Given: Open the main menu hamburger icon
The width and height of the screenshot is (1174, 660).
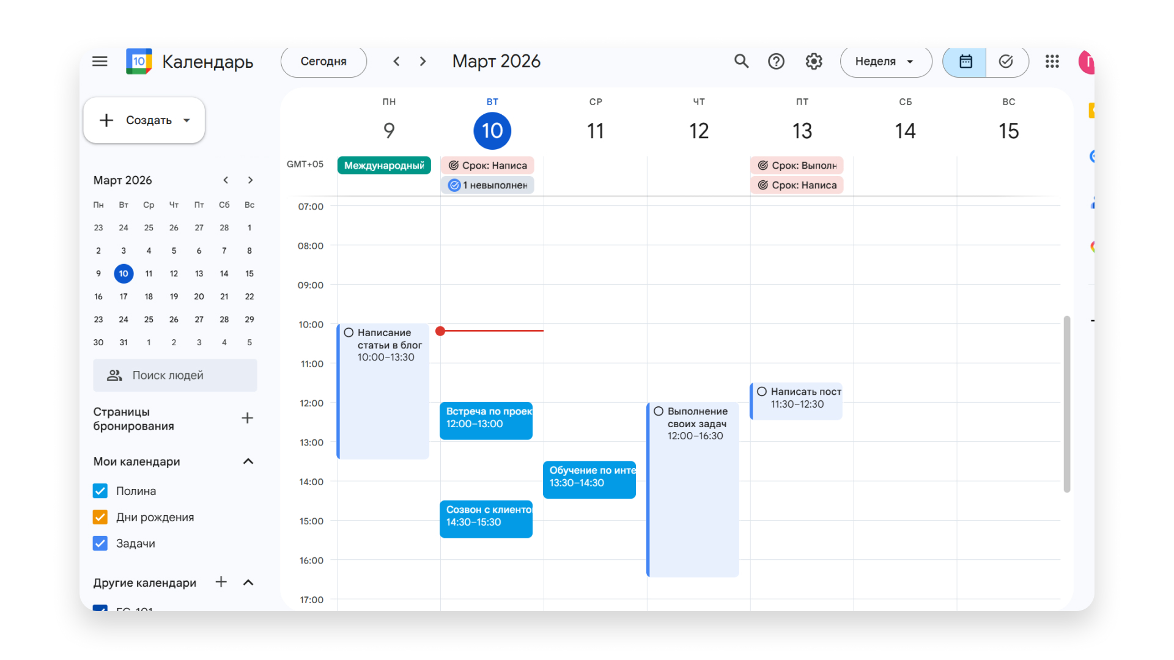Looking at the screenshot, I should (100, 61).
